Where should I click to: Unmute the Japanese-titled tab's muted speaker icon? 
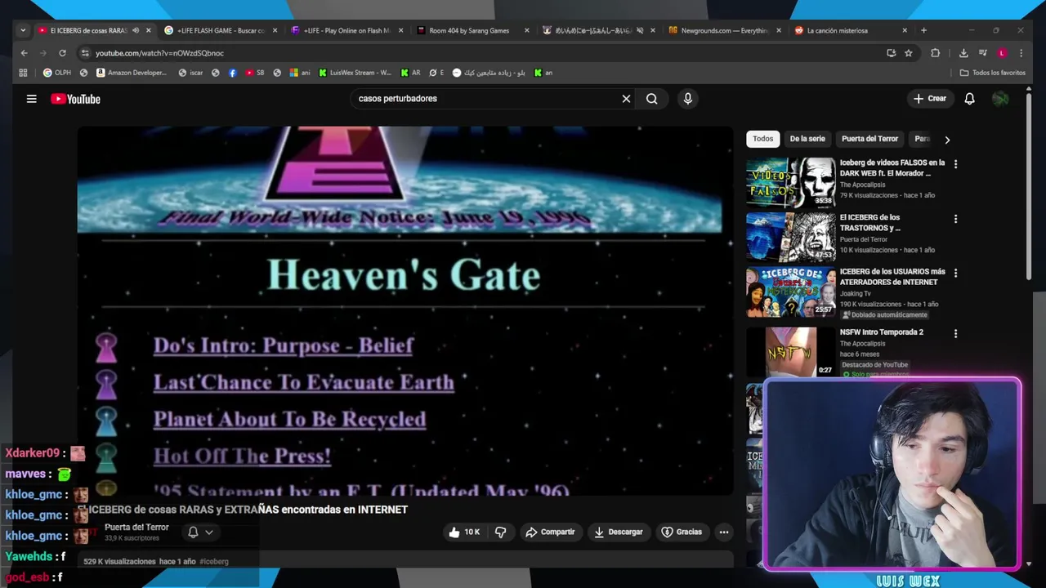tap(641, 30)
